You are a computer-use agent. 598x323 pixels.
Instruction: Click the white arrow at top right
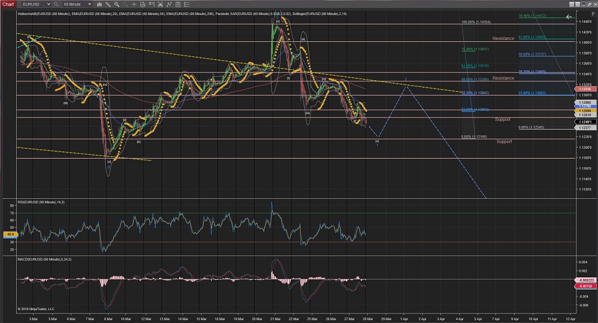[x=568, y=17]
